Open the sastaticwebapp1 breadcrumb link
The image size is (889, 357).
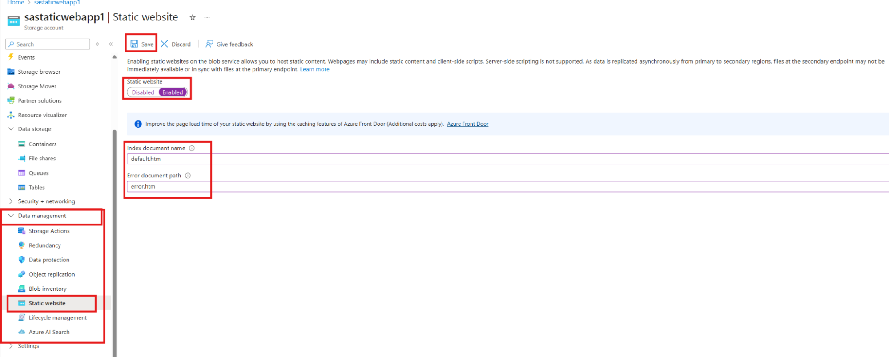(x=57, y=3)
